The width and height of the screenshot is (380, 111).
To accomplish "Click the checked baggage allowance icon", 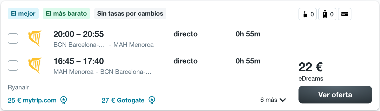I will pyautogui.click(x=327, y=14).
